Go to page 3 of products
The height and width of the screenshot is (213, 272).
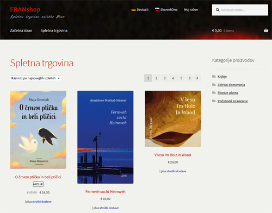164,78
